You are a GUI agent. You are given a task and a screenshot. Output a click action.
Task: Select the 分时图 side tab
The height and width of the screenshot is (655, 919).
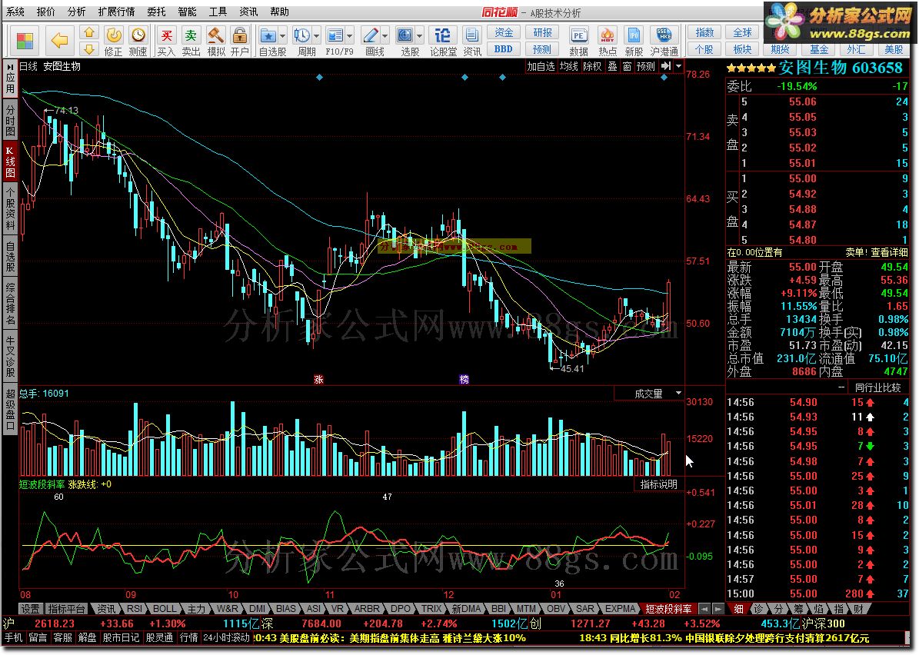point(10,119)
